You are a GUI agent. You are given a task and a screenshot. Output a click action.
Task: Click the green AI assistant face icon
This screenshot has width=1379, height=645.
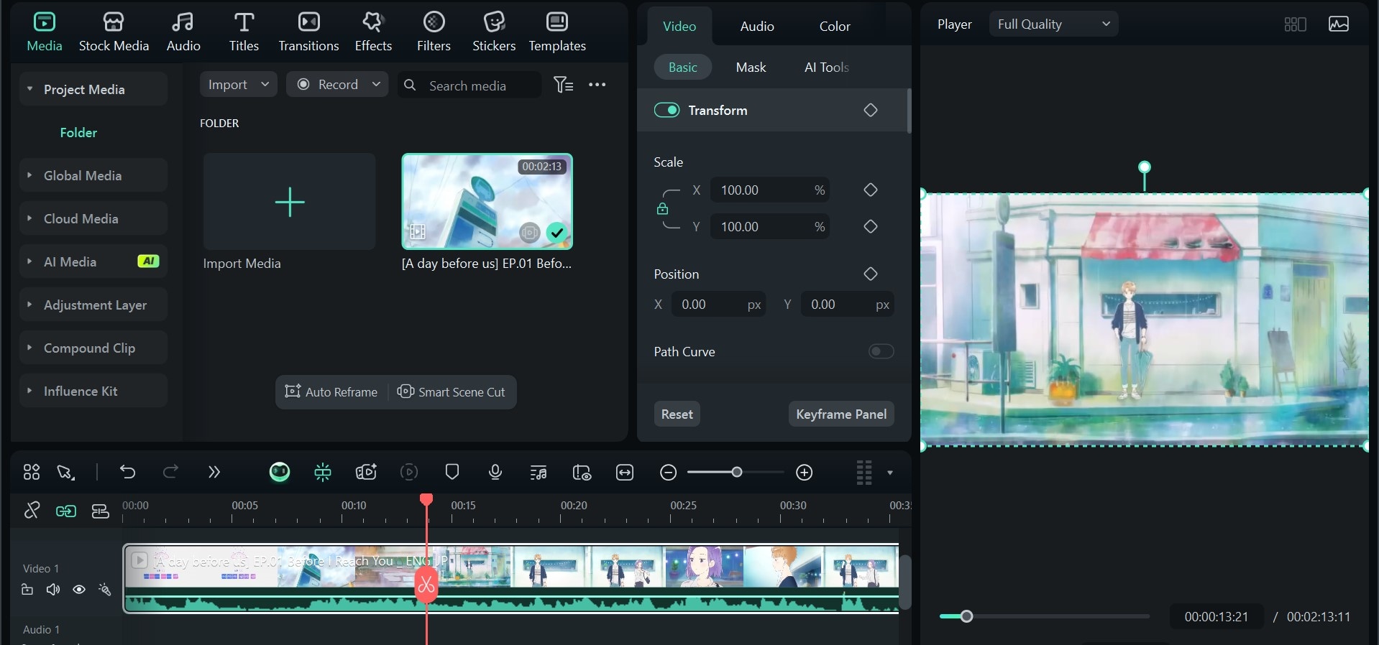point(280,472)
